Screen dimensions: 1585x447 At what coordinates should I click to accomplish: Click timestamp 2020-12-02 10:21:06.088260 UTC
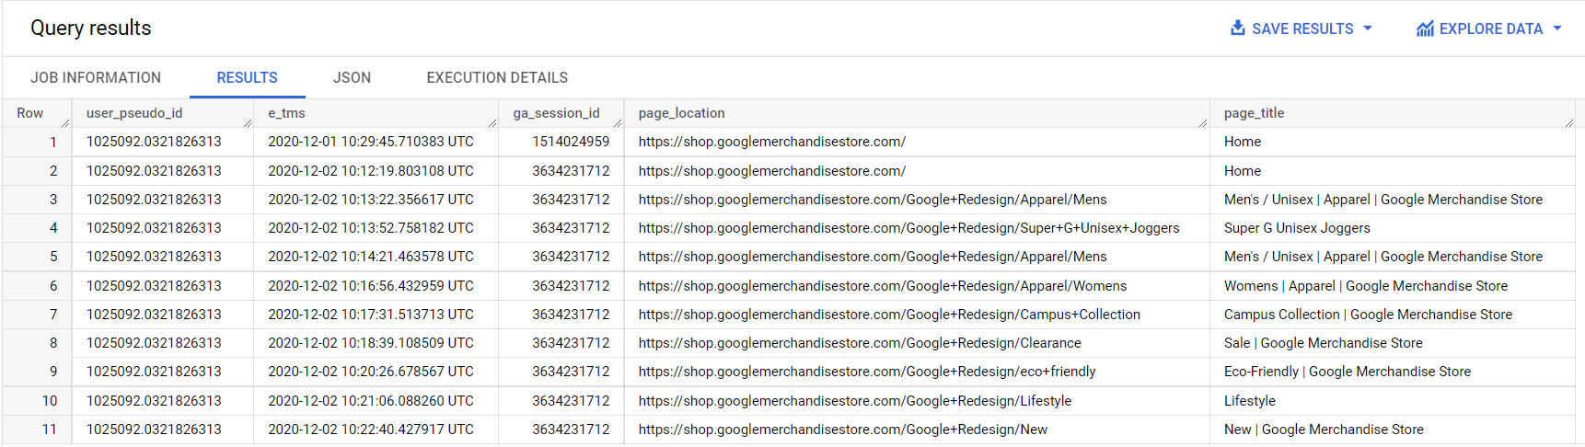[x=371, y=401]
